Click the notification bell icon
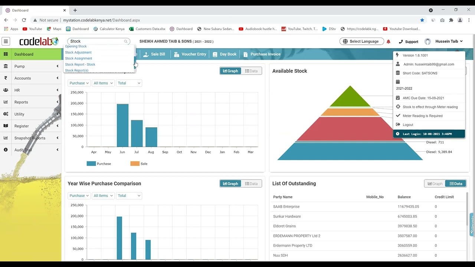This screenshot has width=475, height=267. pos(388,42)
